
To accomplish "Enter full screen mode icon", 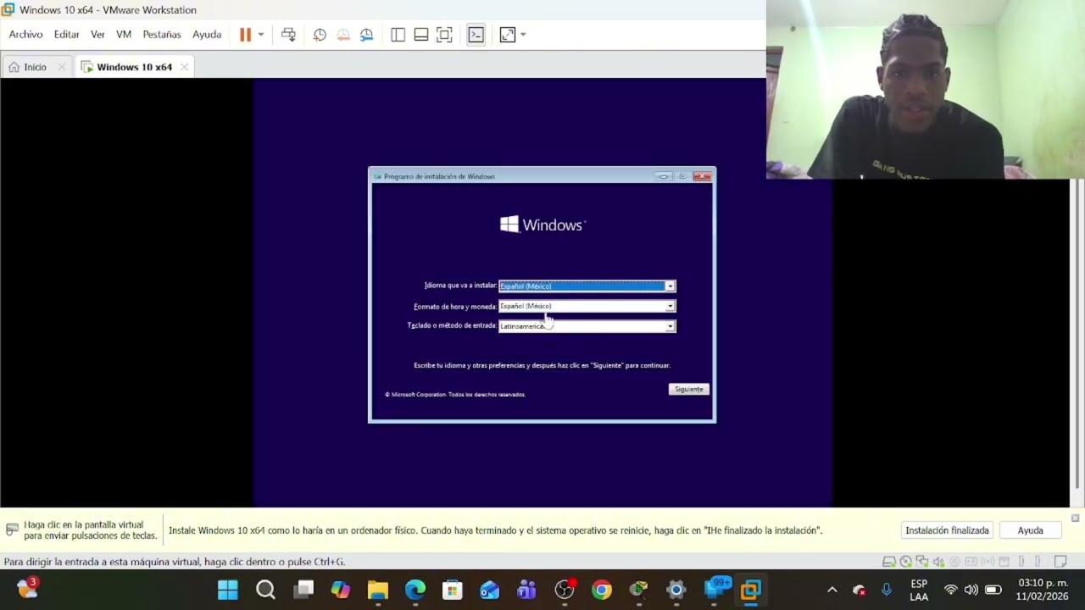I will click(x=444, y=35).
